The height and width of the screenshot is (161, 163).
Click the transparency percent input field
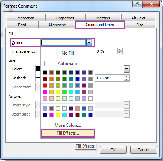[106, 51]
